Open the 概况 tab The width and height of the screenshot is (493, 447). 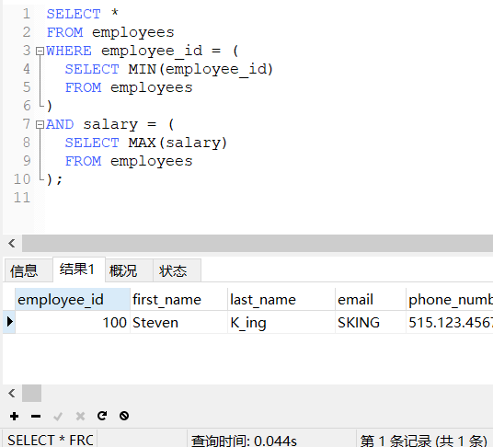click(x=129, y=270)
